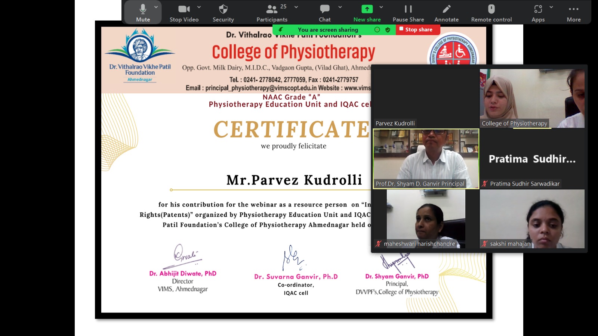This screenshot has width=598, height=336.
Task: Open audio options arrow beside Mute
Action: click(156, 7)
